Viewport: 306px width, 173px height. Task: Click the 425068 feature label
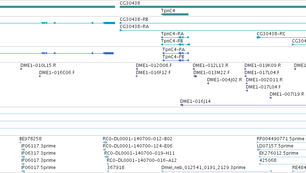268,160
